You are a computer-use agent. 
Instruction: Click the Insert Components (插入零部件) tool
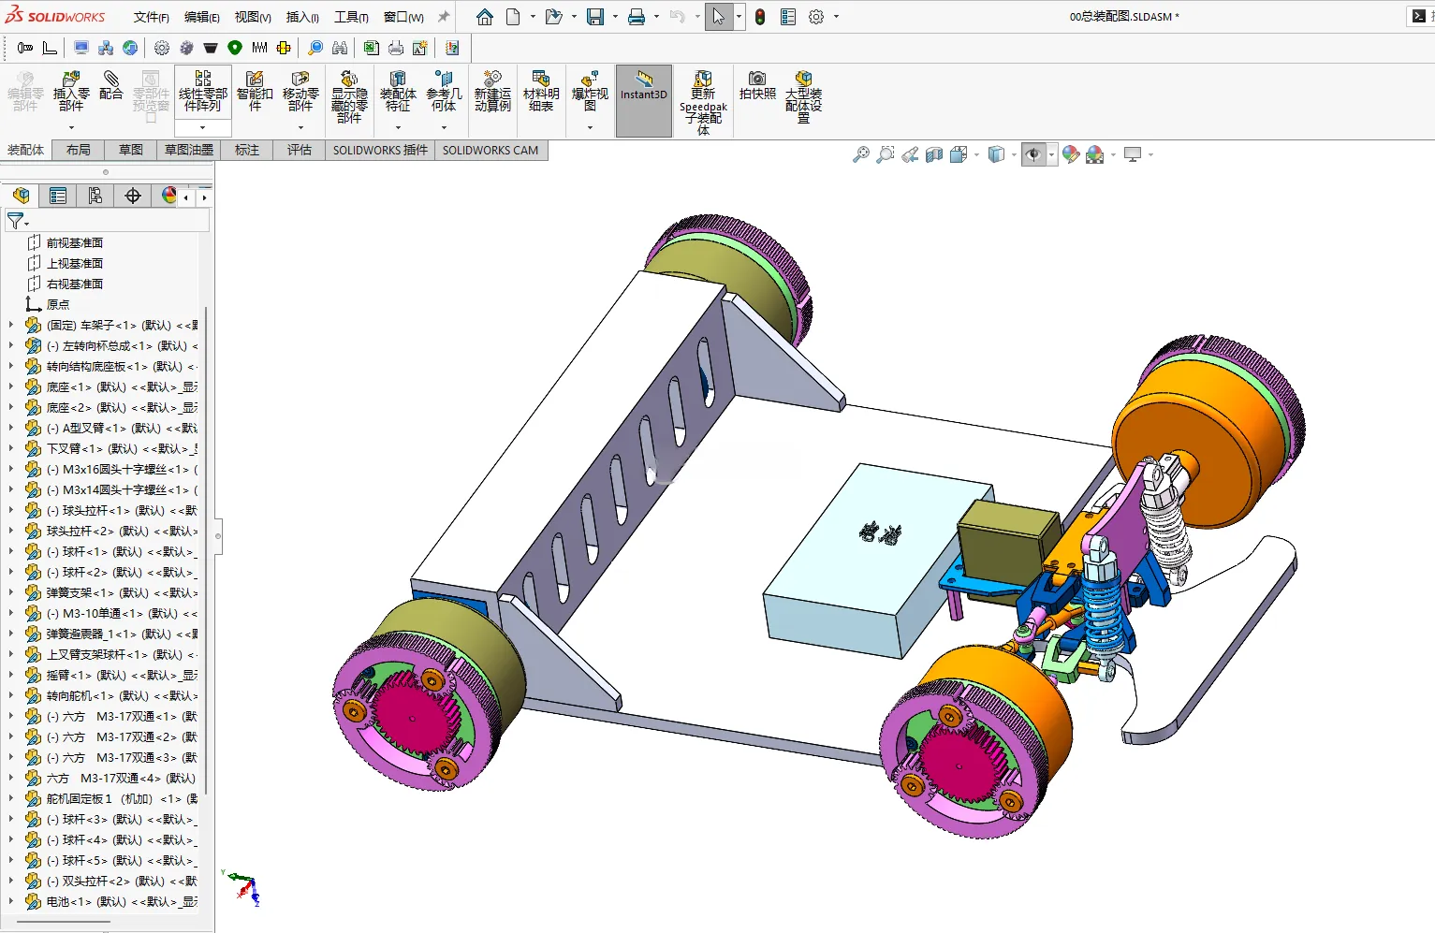[71, 92]
